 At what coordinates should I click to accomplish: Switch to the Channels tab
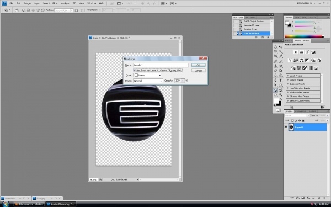[x=301, y=112]
